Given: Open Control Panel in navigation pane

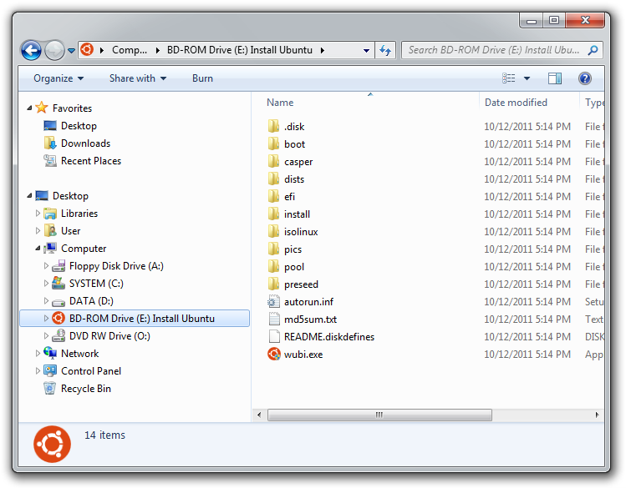Looking at the screenshot, I should 82,371.
